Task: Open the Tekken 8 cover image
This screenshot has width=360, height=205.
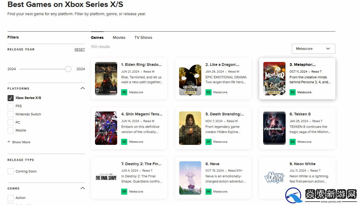Action: [274, 128]
